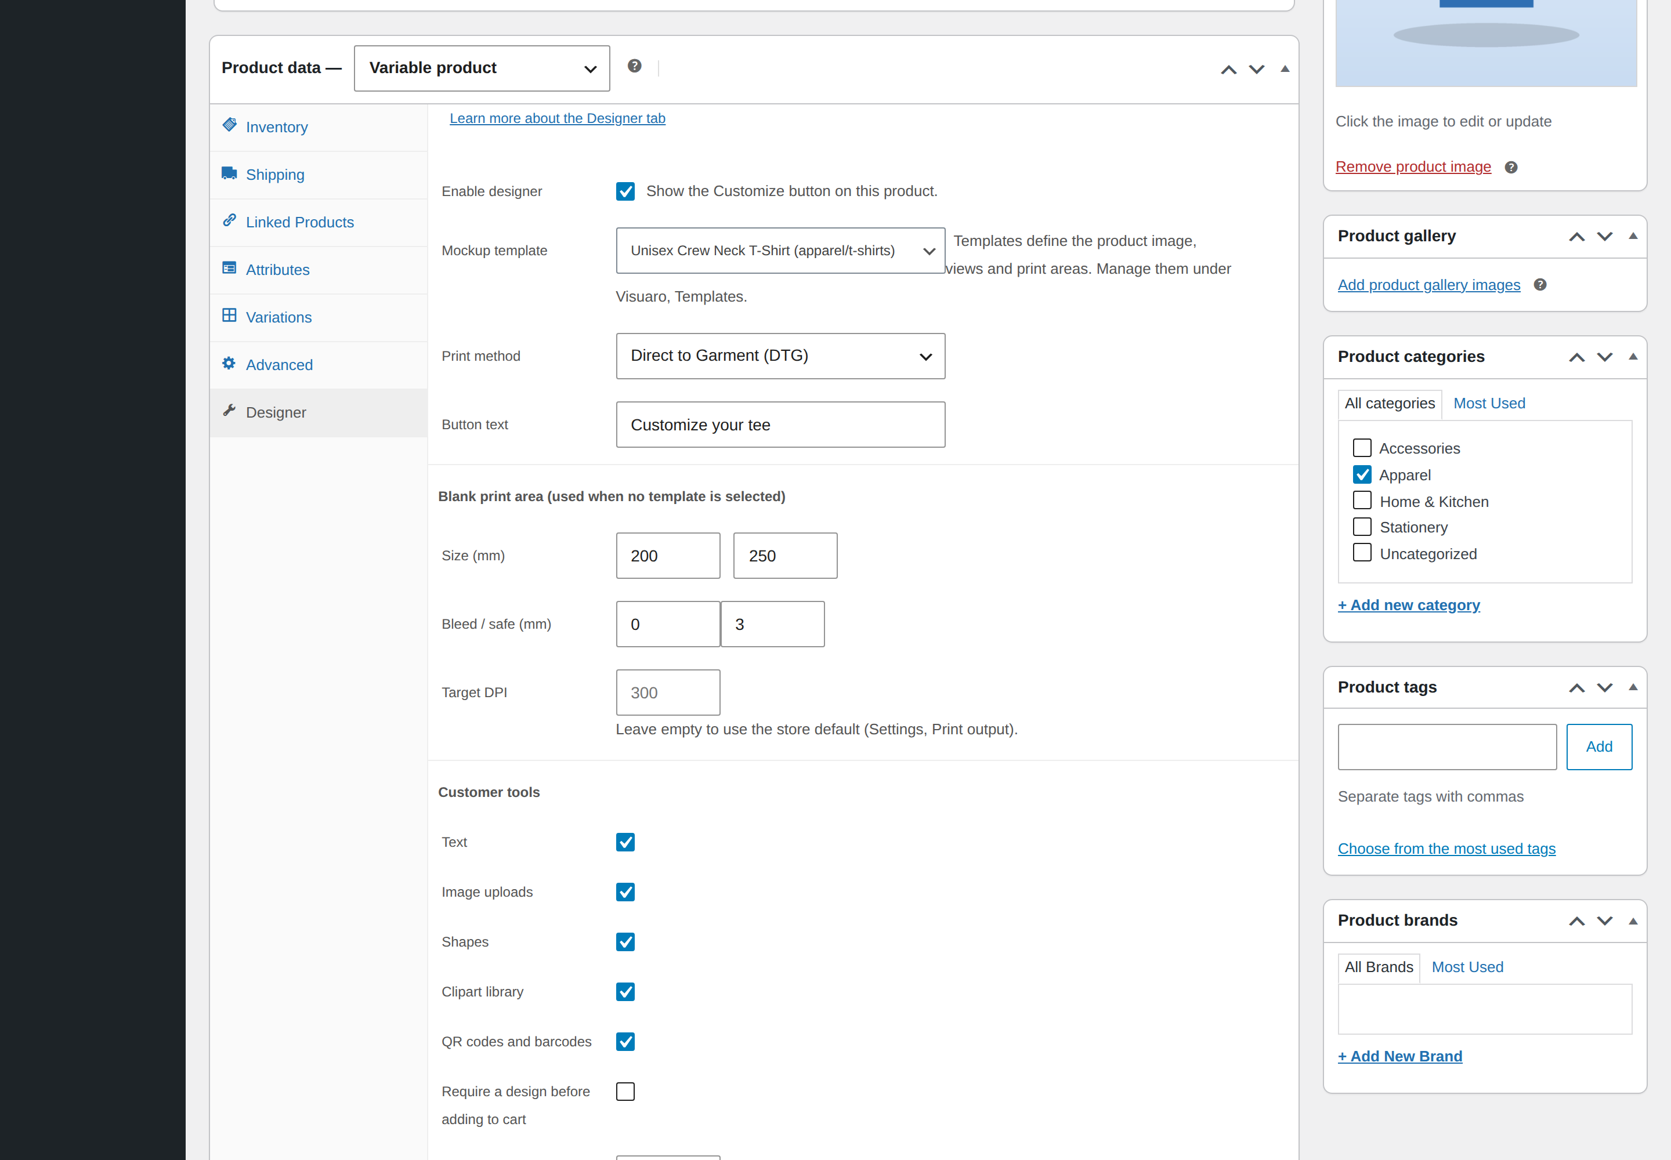This screenshot has height=1160, width=1671.
Task: Open the Linked Products tab
Action: [x=319, y=222]
